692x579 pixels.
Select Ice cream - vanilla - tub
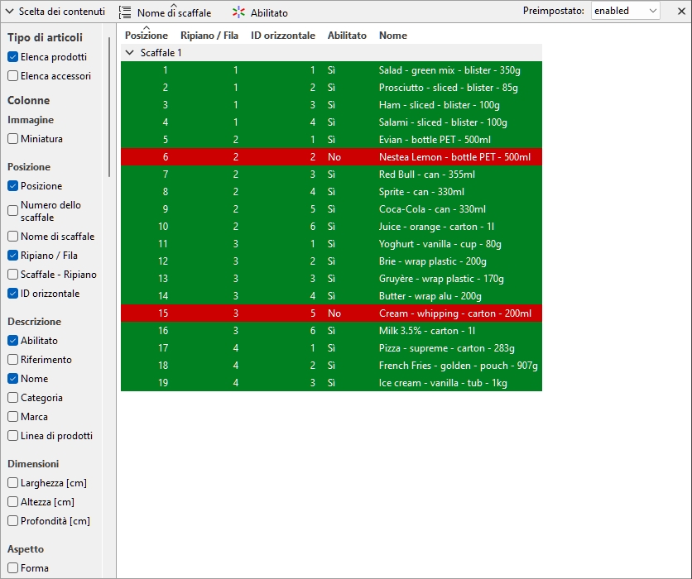tap(331, 383)
